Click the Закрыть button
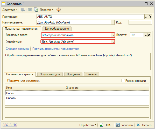The width and height of the screenshot is (155, 129). click(x=145, y=125)
